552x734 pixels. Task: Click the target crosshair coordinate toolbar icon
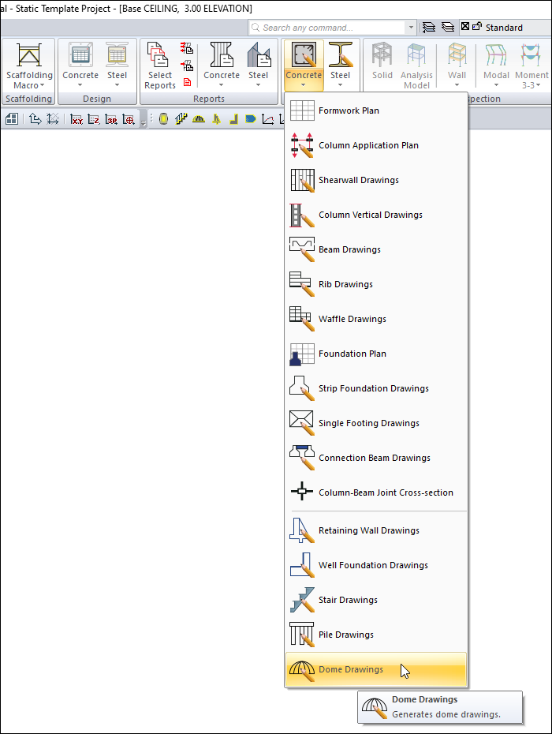129,119
